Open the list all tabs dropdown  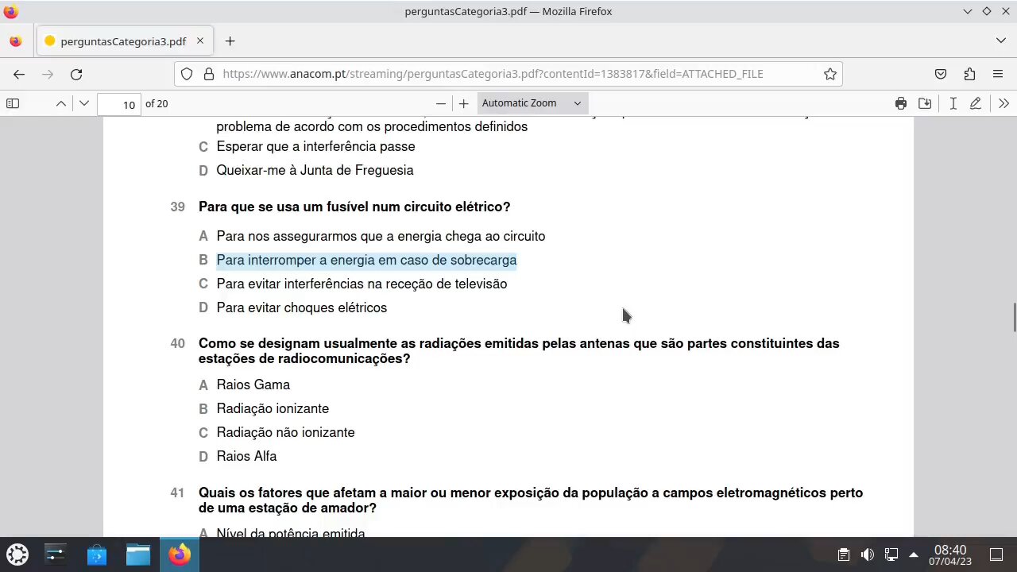click(x=1000, y=41)
